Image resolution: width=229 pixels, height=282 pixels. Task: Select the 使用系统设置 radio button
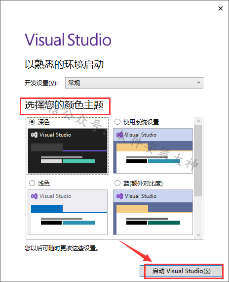pyautogui.click(x=117, y=122)
